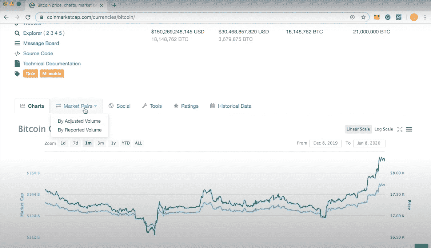431x248 pixels.
Task: Go back to previous page
Action: (x=6, y=17)
